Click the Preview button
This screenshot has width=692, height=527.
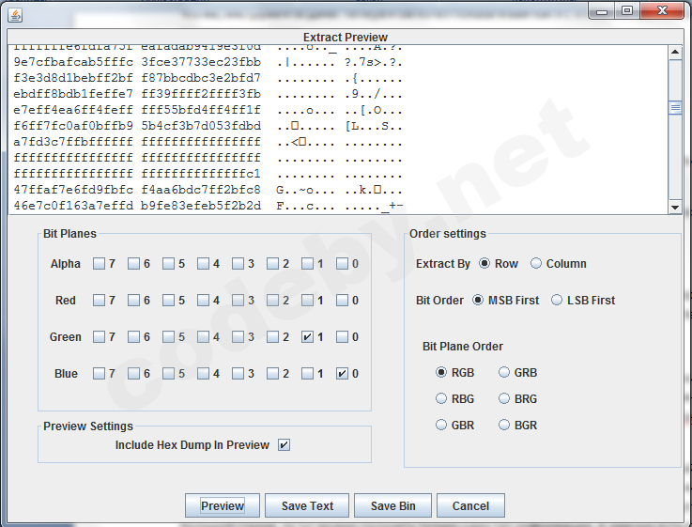tap(223, 505)
